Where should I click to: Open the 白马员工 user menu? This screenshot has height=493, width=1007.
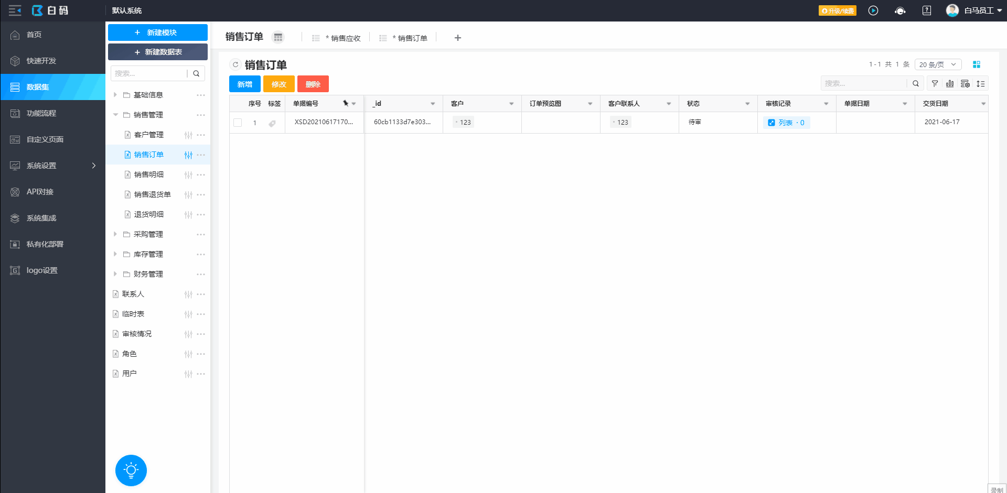coord(974,10)
